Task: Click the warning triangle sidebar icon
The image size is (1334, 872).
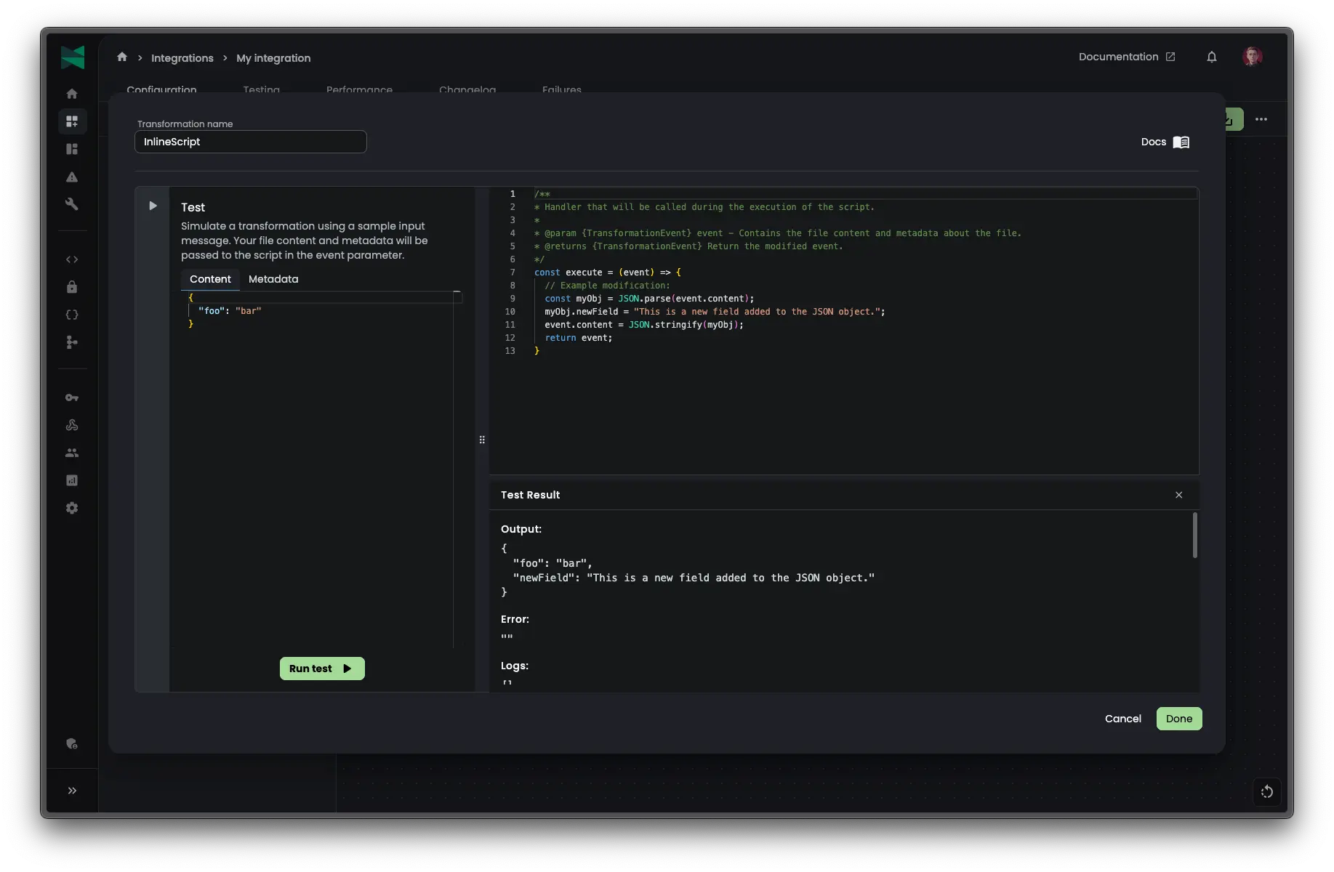Action: tap(72, 177)
